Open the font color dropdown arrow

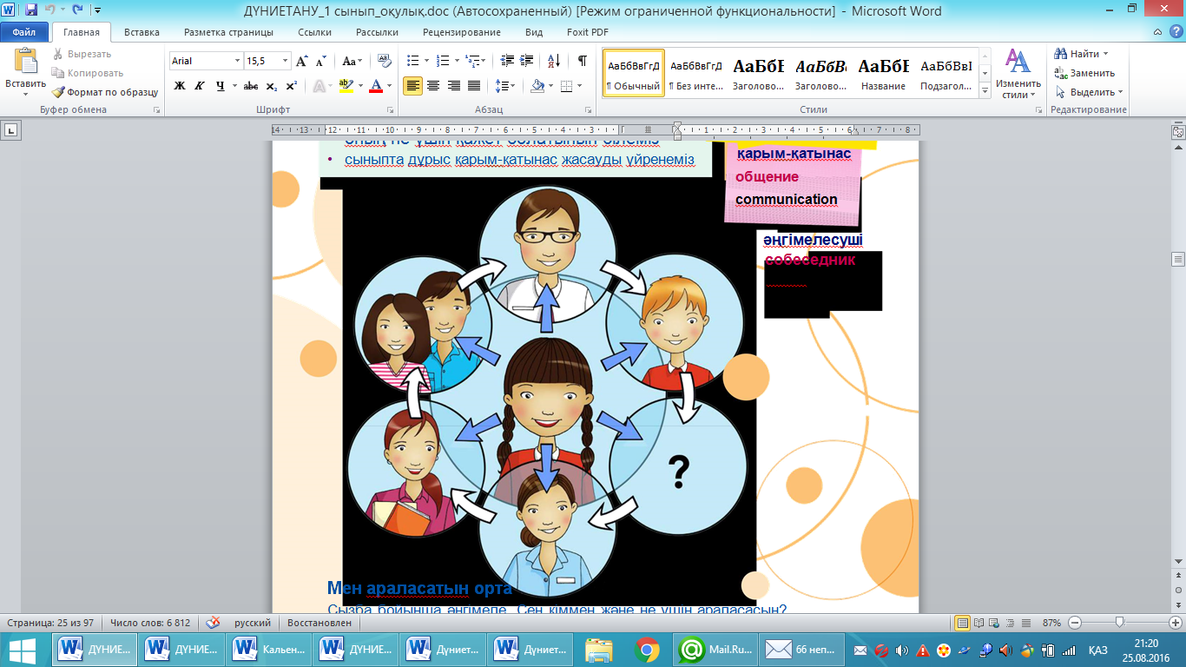coord(389,85)
